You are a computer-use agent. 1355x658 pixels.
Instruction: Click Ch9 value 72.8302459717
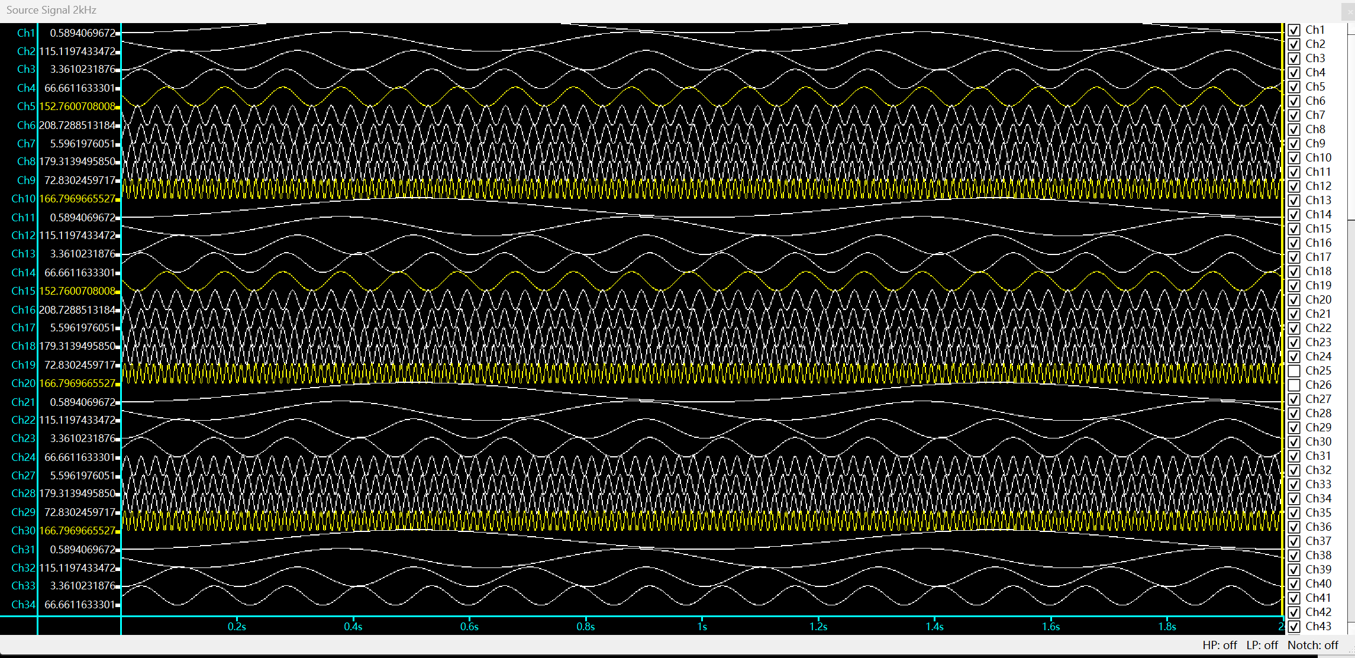pos(80,180)
